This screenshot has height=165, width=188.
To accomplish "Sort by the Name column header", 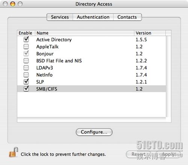I will click(85, 33).
